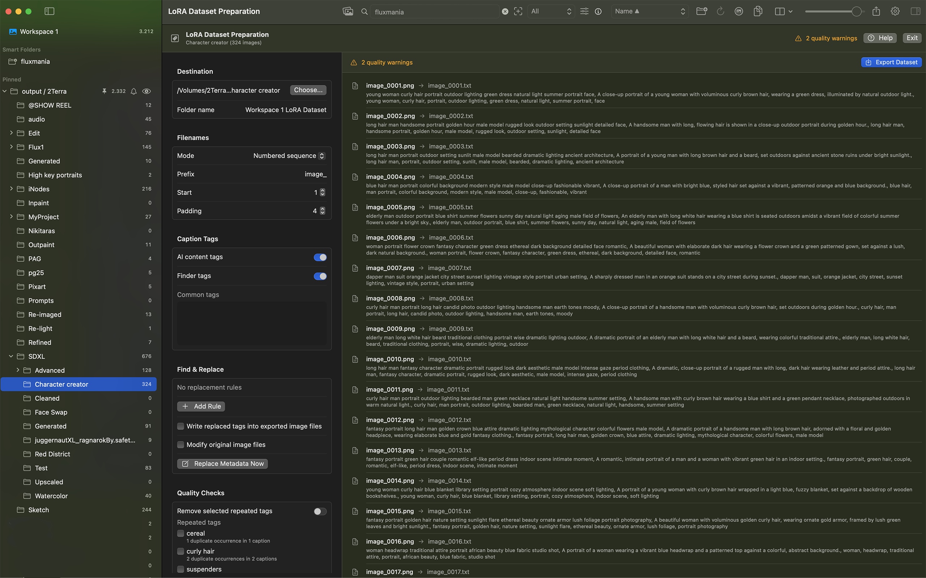
Task: Toggle eye icon on output / 2Terra
Action: (146, 91)
